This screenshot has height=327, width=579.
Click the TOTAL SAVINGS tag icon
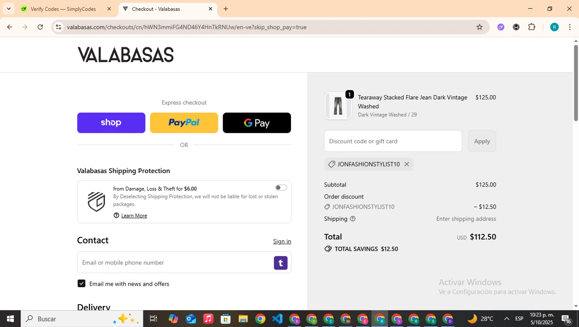pos(328,249)
